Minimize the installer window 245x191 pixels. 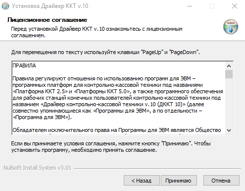(x=190, y=6)
